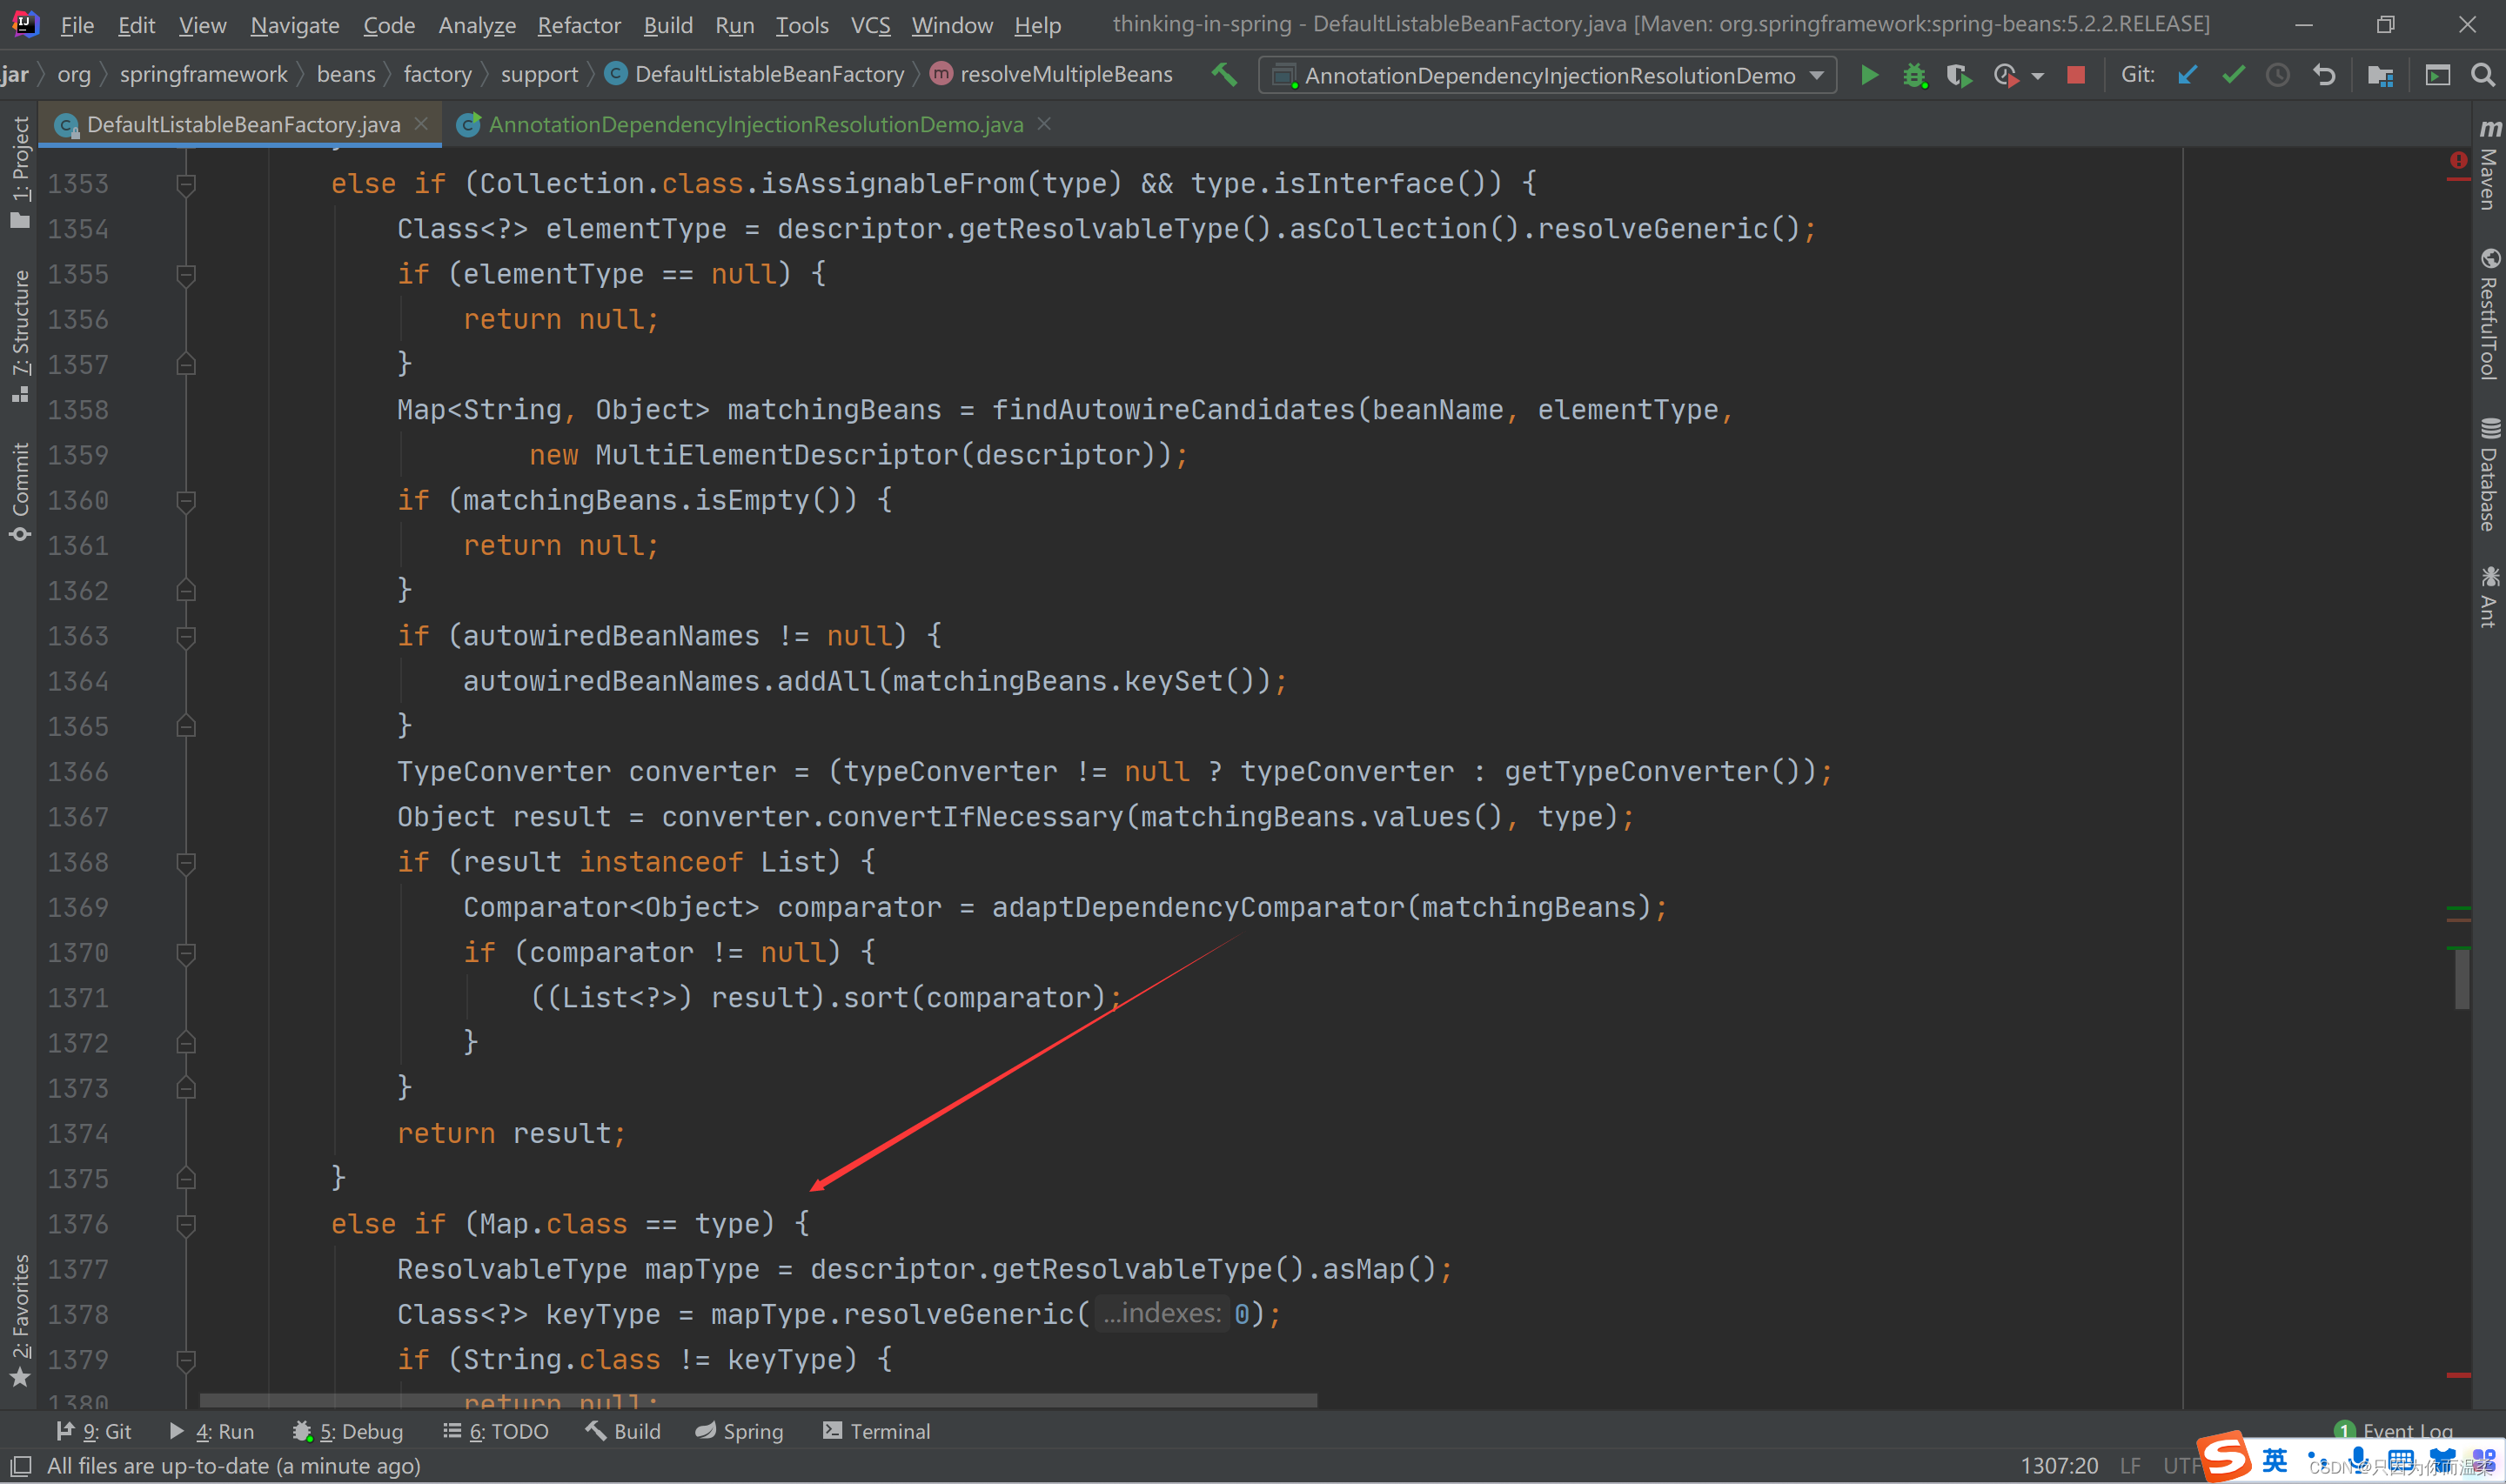This screenshot has height=1484, width=2506.
Task: Open Search Everywhere magnifier icon
Action: (x=2482, y=75)
